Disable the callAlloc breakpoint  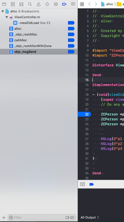click(x=71, y=40)
